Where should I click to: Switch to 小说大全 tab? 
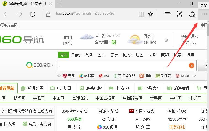149,88
